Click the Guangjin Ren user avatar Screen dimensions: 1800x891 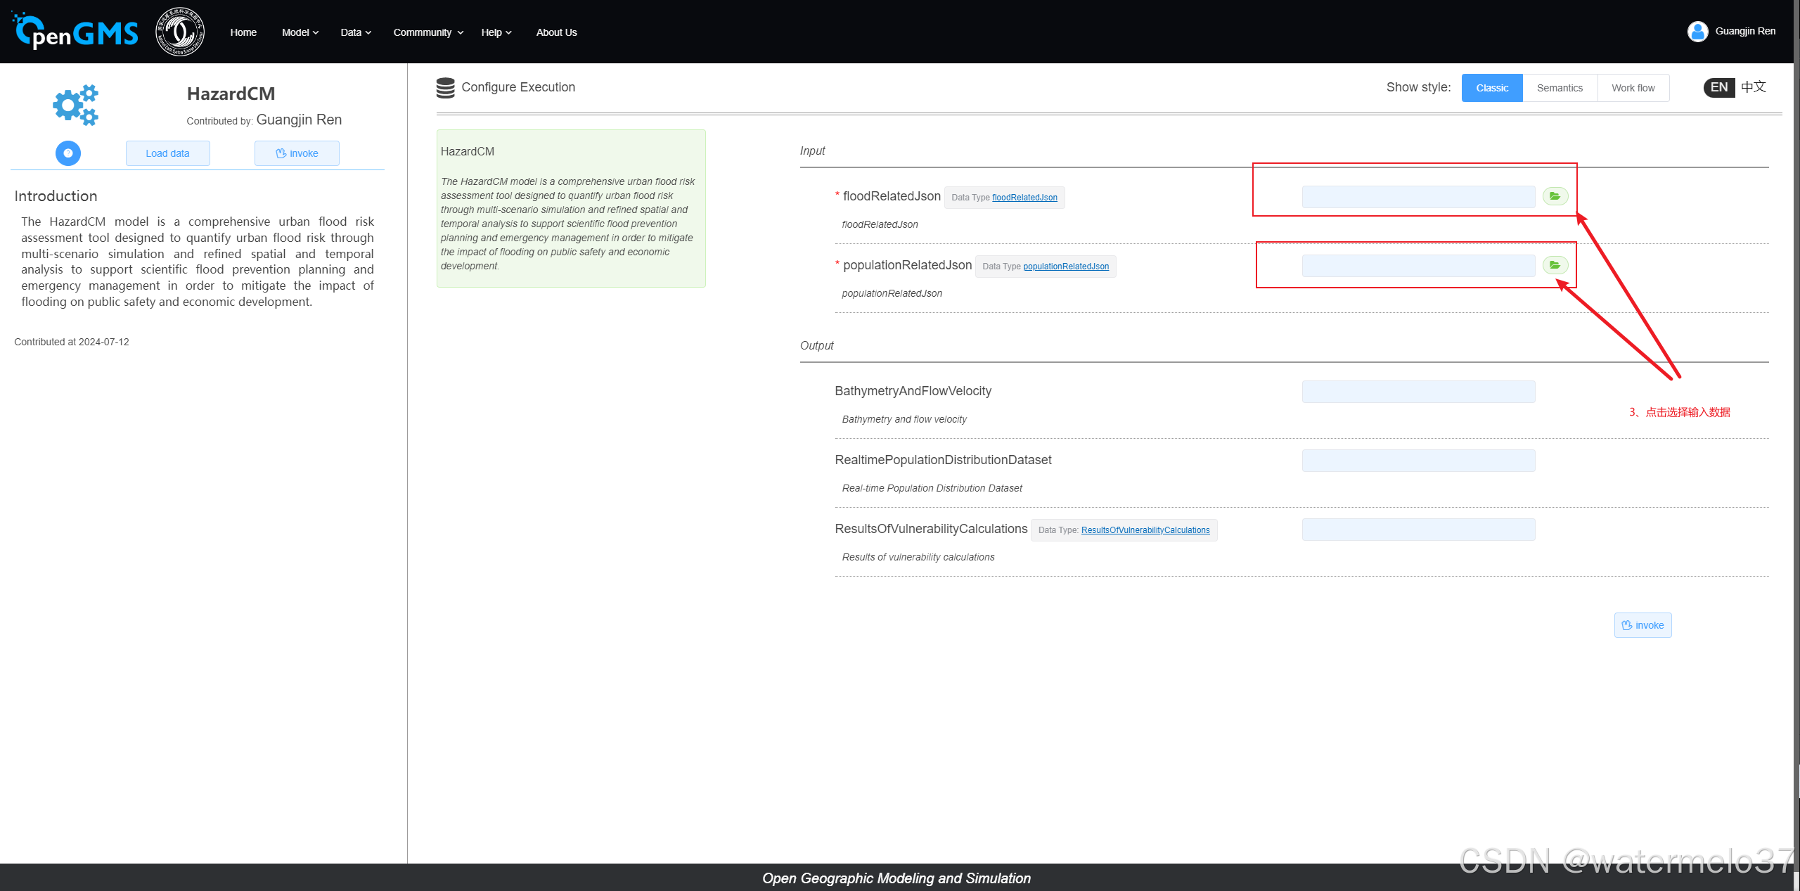click(x=1697, y=32)
